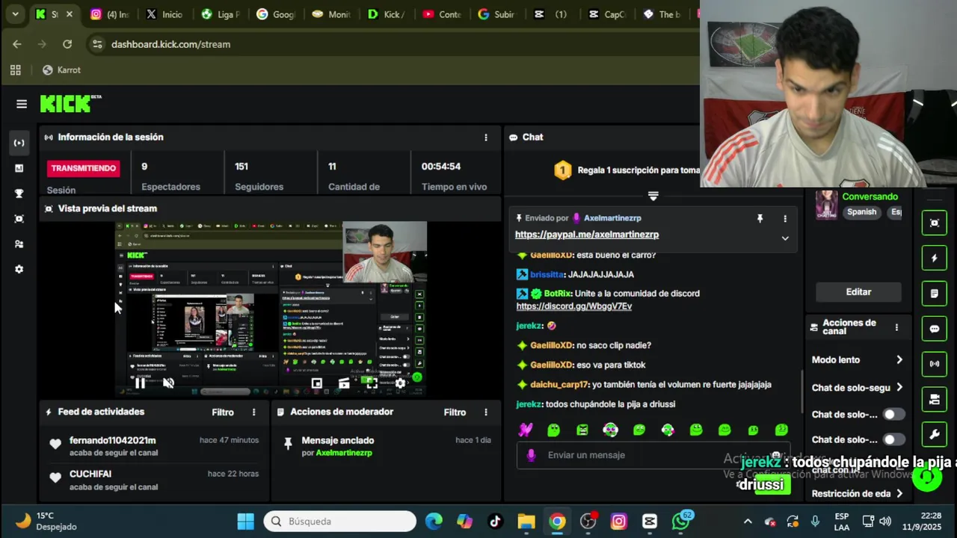This screenshot has width=957, height=538.
Task: Toggle mini player on stream preview
Action: [x=317, y=383]
